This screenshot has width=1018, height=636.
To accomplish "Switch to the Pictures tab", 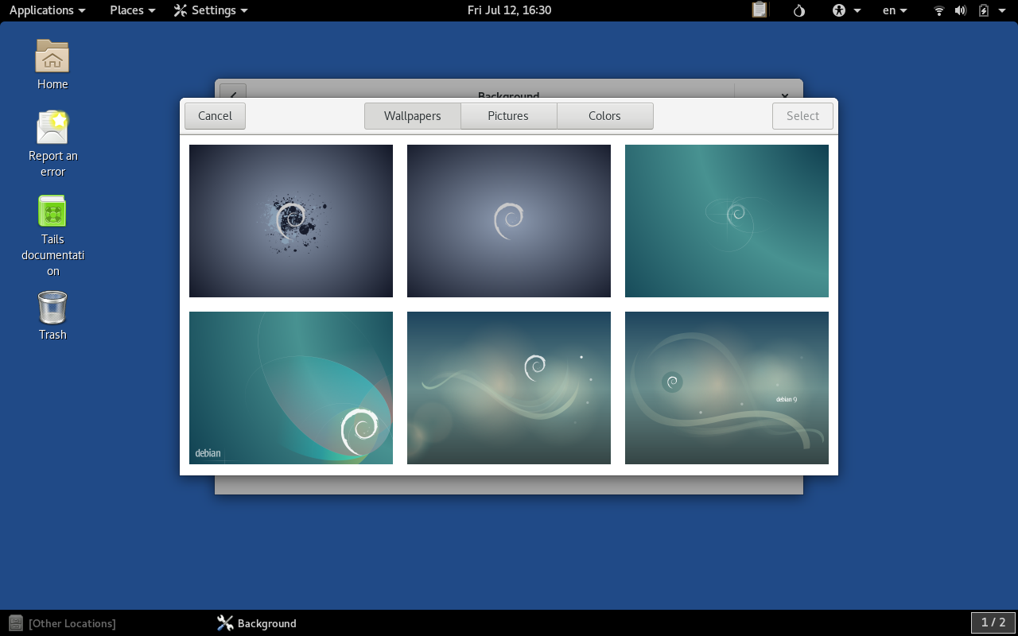I will [x=508, y=116].
